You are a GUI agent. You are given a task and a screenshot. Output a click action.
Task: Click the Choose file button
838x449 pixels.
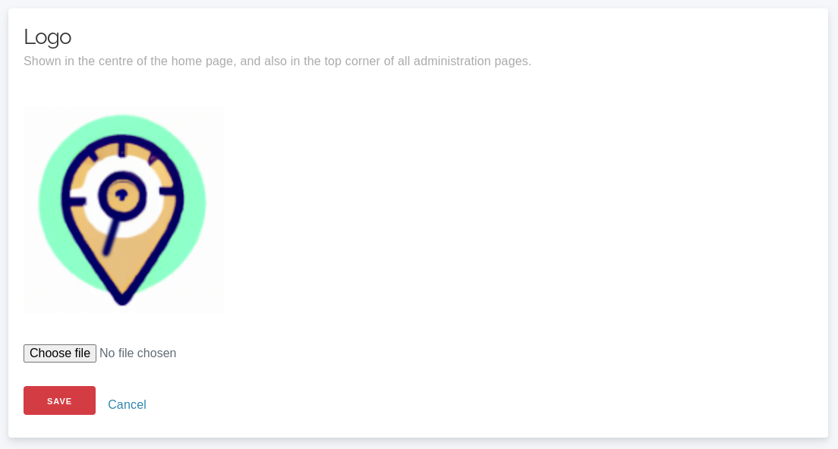[60, 353]
